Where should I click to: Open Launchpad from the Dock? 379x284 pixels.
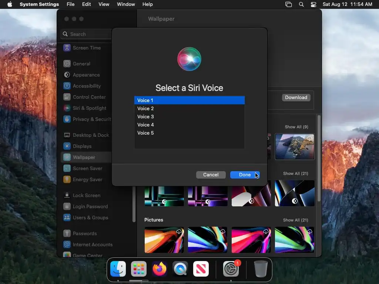click(139, 269)
